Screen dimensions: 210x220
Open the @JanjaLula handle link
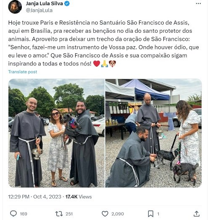(x=39, y=10)
